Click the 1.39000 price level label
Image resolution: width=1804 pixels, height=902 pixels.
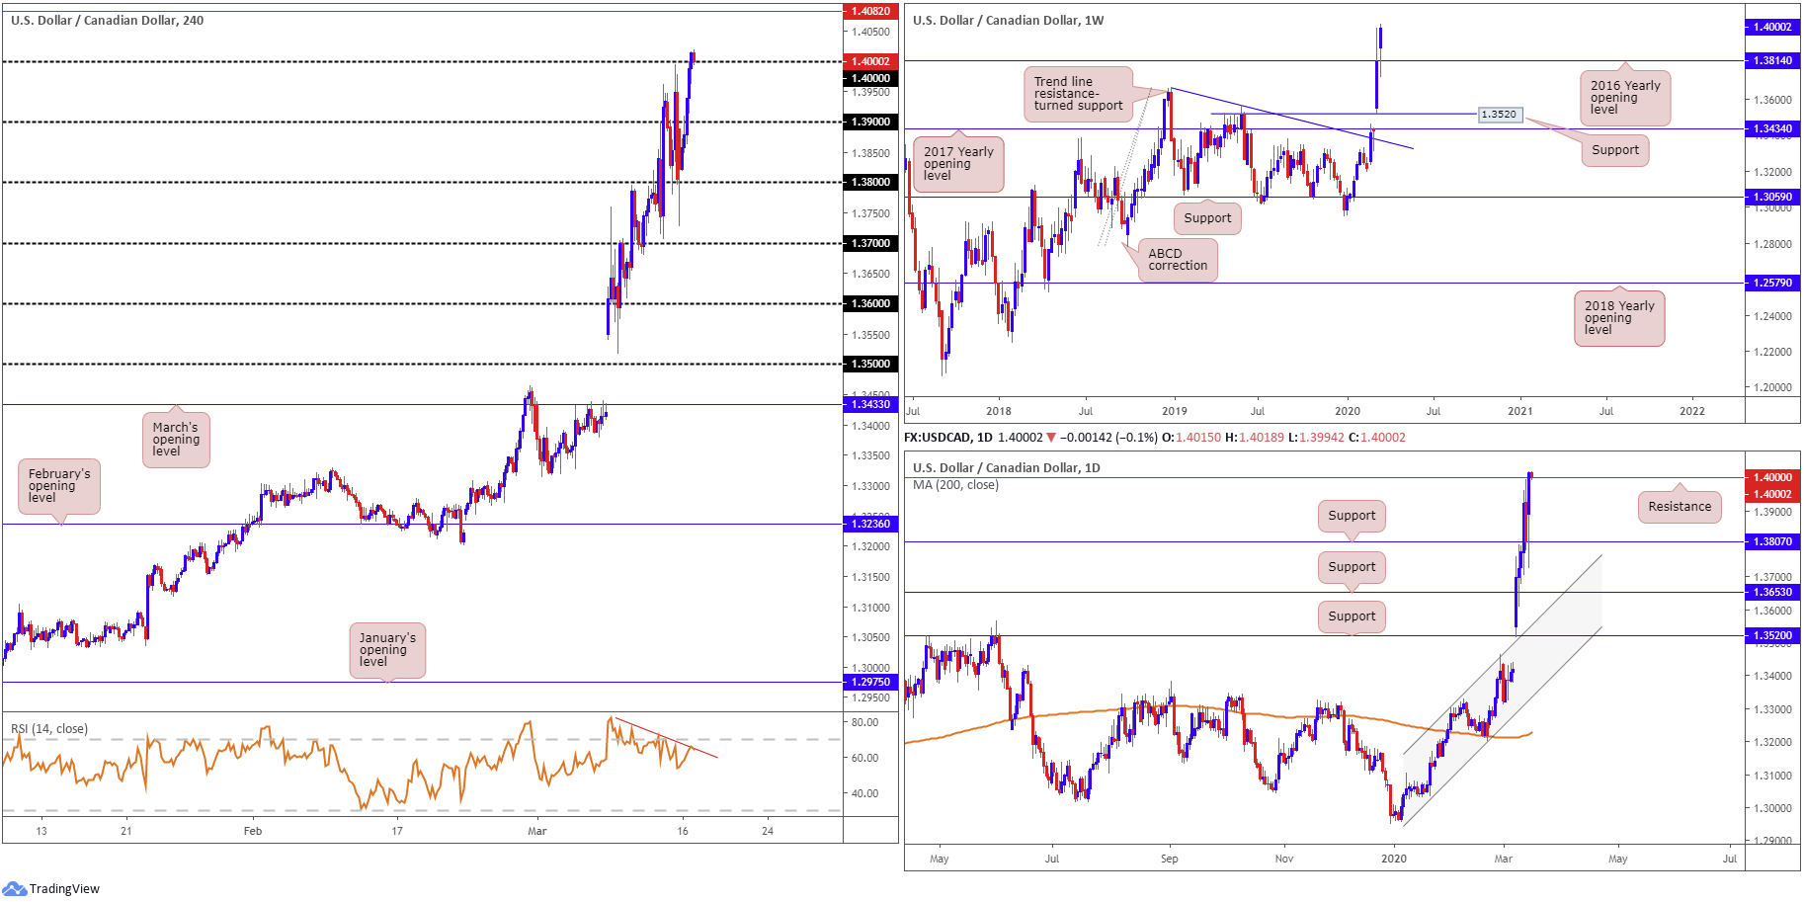870,122
